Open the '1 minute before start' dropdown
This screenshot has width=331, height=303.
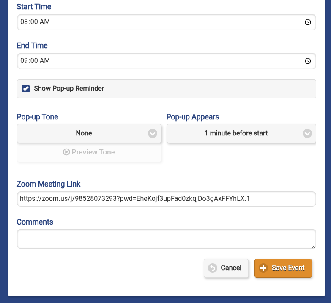[236, 133]
